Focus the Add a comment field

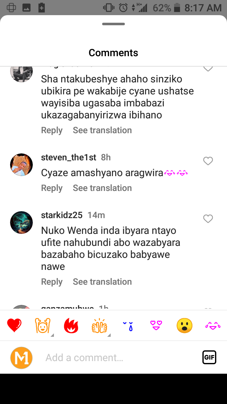coord(120,358)
